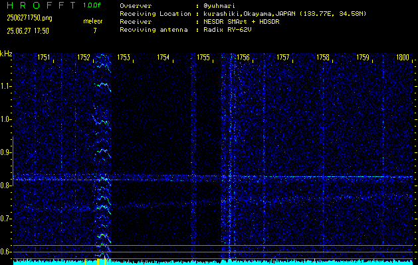The width and height of the screenshot is (418, 265).
Task: Click the 0.8 frequency axis label
Action: pos(5,185)
